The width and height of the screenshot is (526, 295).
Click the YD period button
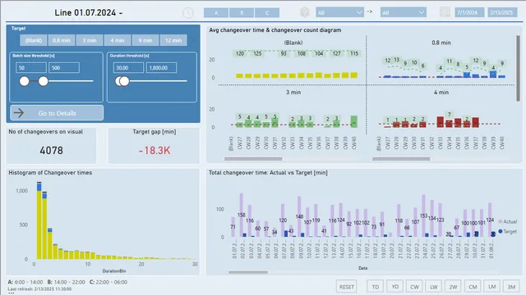[395, 287]
